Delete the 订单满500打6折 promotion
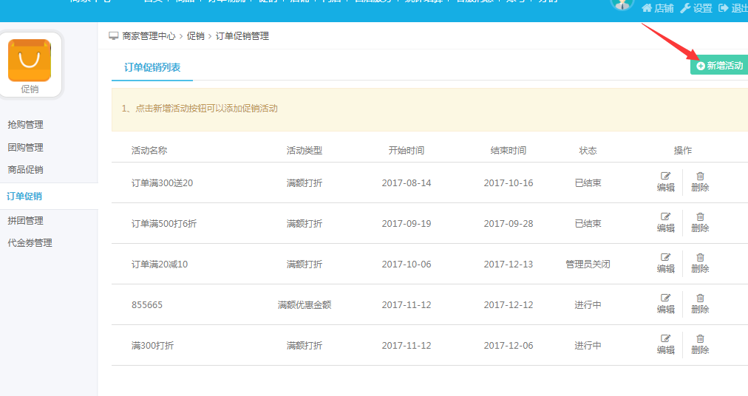Screen dimensions: 748x396 pyautogui.click(x=700, y=222)
